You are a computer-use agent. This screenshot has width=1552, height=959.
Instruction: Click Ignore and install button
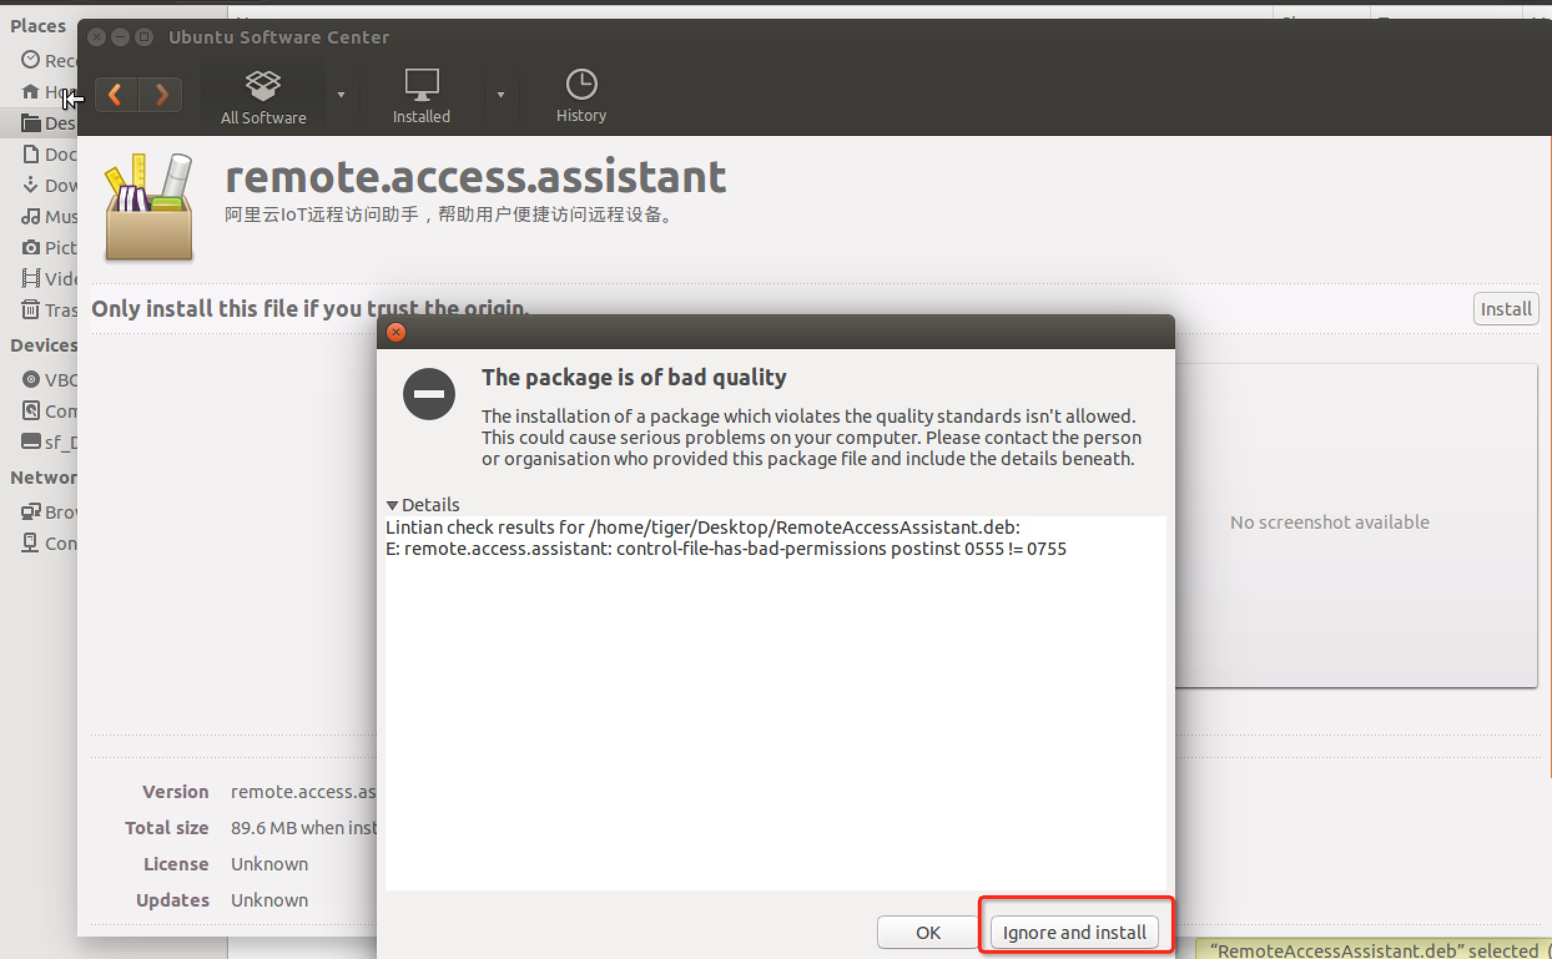(1074, 932)
